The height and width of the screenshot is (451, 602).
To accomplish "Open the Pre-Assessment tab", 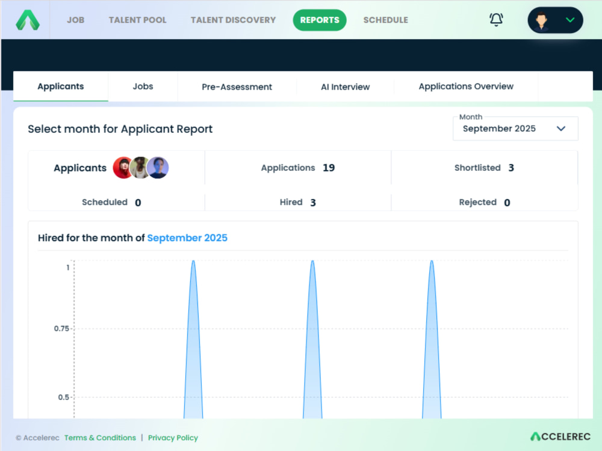I will point(237,87).
